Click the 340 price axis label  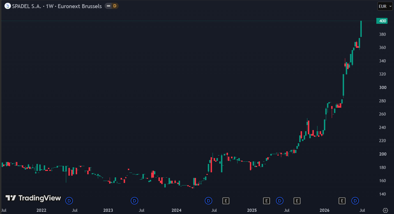[x=383, y=61]
